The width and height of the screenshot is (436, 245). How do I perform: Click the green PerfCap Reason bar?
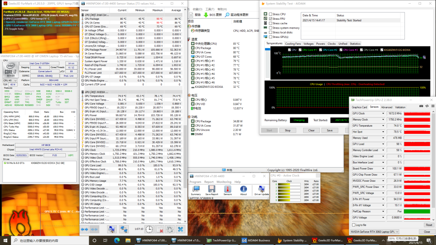coord(417,211)
